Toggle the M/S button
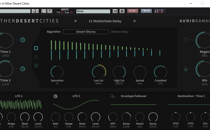Viewport: 210px width, 130px height. [146, 11]
